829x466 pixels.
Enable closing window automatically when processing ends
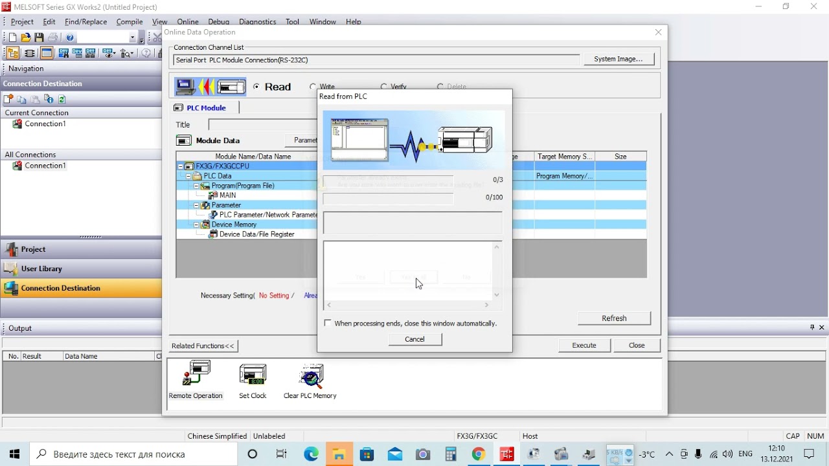pos(328,323)
